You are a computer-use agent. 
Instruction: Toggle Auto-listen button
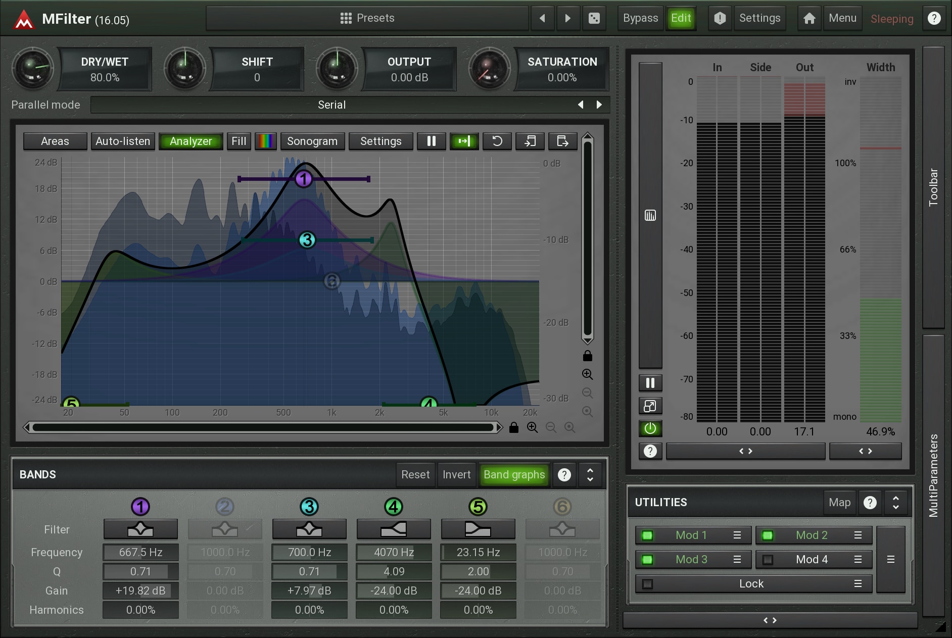coord(123,141)
